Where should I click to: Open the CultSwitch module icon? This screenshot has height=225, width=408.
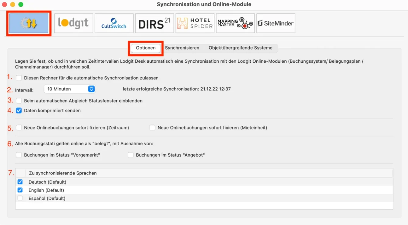click(x=114, y=23)
